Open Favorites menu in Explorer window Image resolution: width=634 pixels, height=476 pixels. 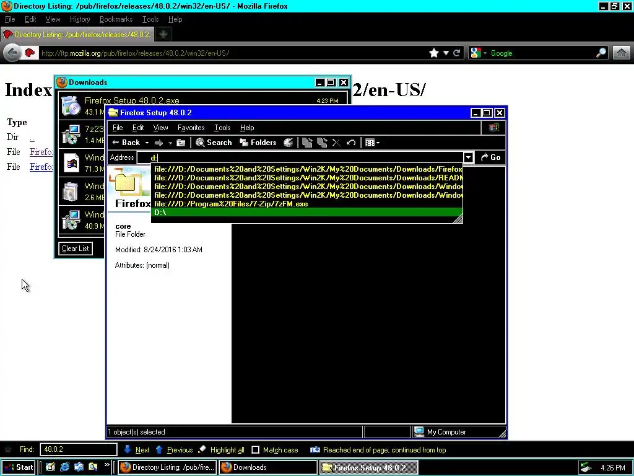pyautogui.click(x=191, y=128)
